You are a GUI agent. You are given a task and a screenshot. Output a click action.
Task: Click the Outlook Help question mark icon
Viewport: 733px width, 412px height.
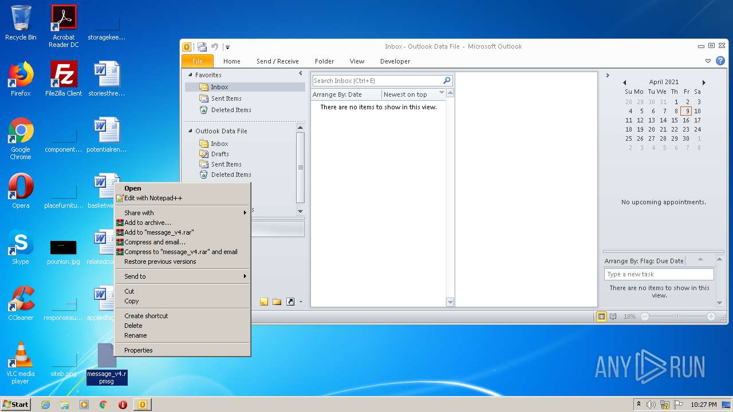[x=720, y=61]
